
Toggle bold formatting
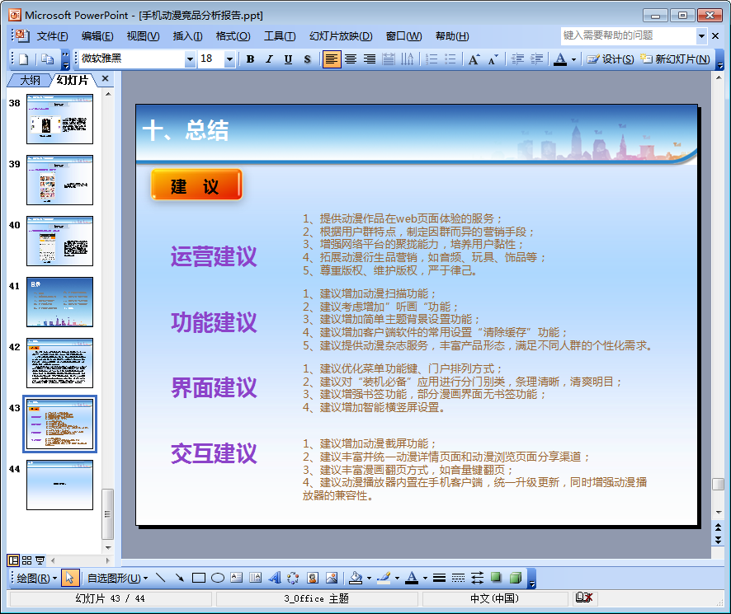[x=250, y=59]
